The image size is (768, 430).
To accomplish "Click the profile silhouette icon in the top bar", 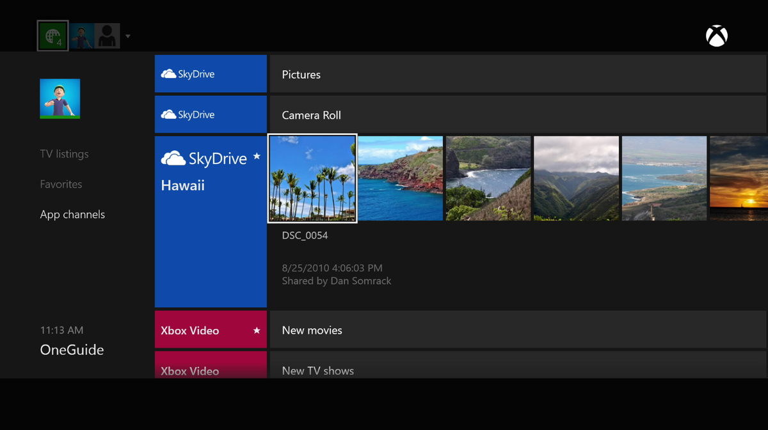I will tap(107, 36).
